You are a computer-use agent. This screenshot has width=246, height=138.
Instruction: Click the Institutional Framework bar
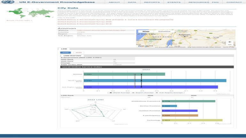(188, 101)
